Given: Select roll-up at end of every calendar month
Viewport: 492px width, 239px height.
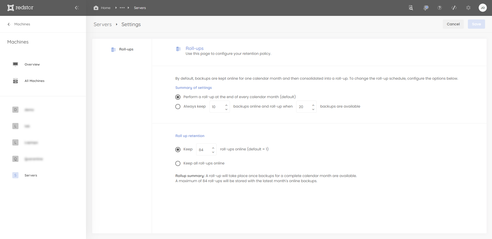Looking at the screenshot, I should [178, 97].
